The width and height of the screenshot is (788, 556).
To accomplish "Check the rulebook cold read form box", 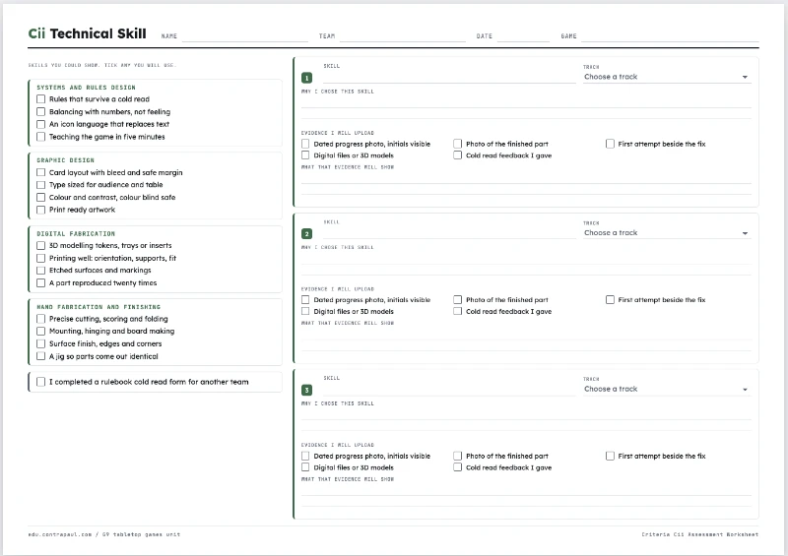I will 40,382.
